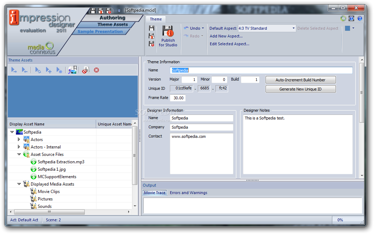
Task: Open the Default Aspect combo box
Action: pyautogui.click(x=267, y=28)
